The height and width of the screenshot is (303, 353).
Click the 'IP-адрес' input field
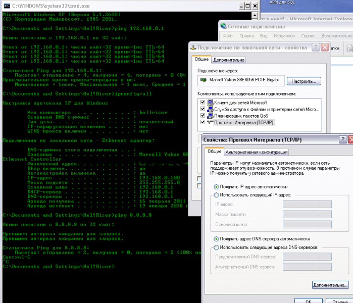pyautogui.click(x=307, y=204)
